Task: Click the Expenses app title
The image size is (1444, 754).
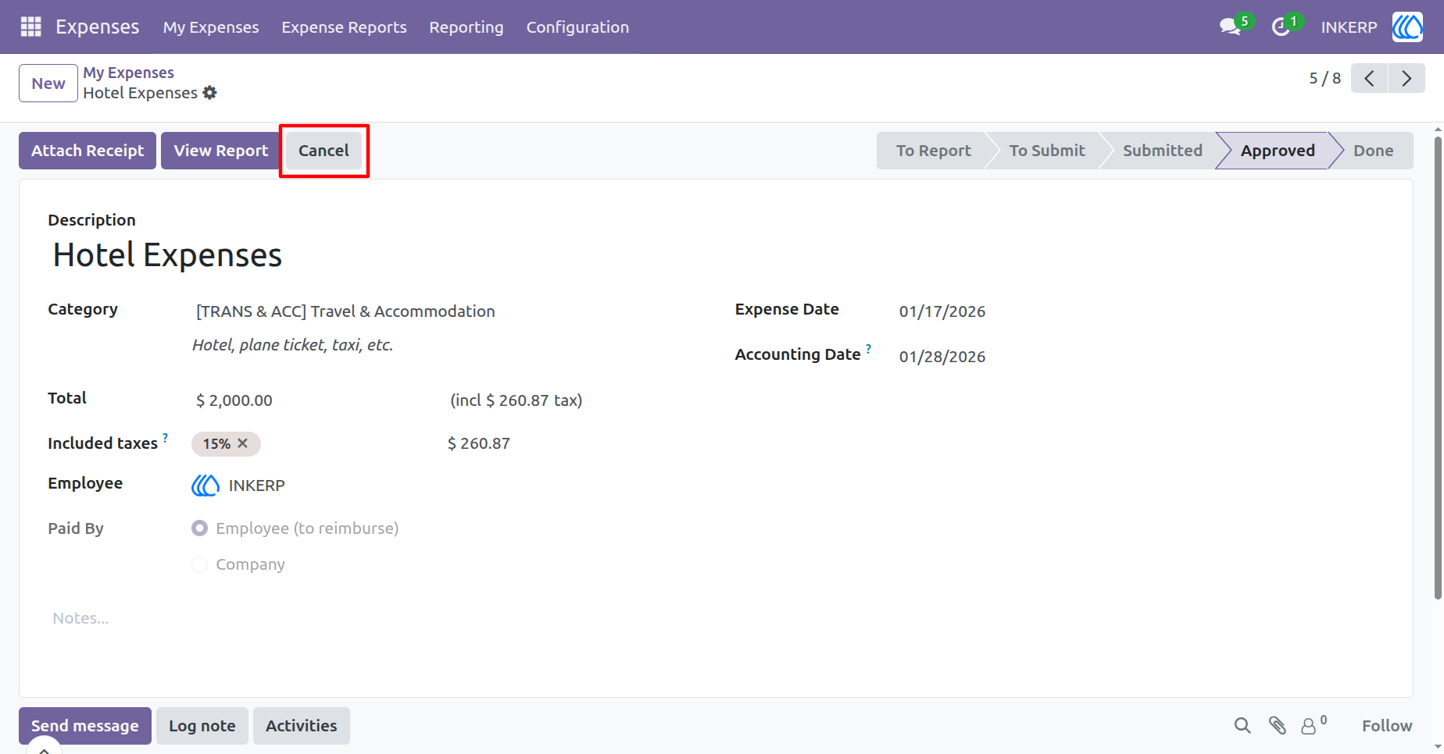Action: pyautogui.click(x=98, y=27)
